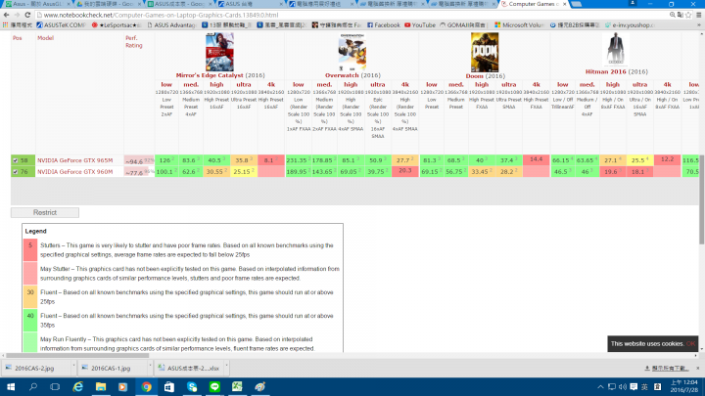Image resolution: width=705 pixels, height=396 pixels.
Task: Open the Mirror's Edge Catalyst title link
Action: [210, 75]
